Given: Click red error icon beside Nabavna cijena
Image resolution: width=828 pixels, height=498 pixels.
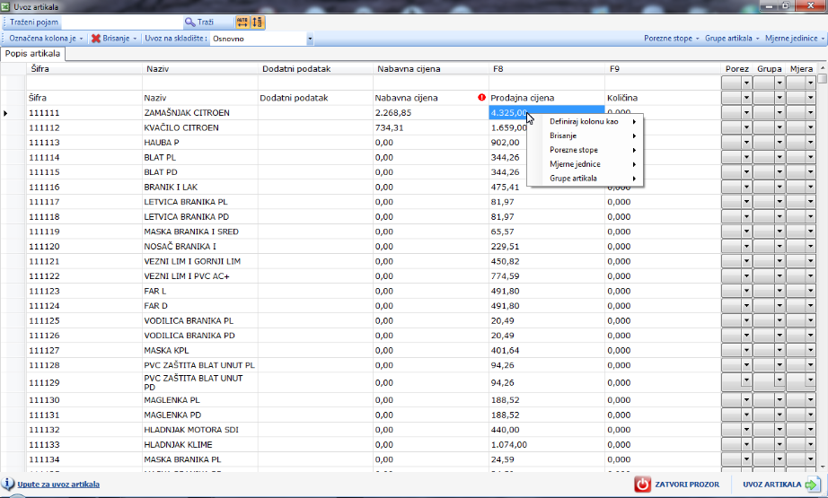Looking at the screenshot, I should click(481, 98).
